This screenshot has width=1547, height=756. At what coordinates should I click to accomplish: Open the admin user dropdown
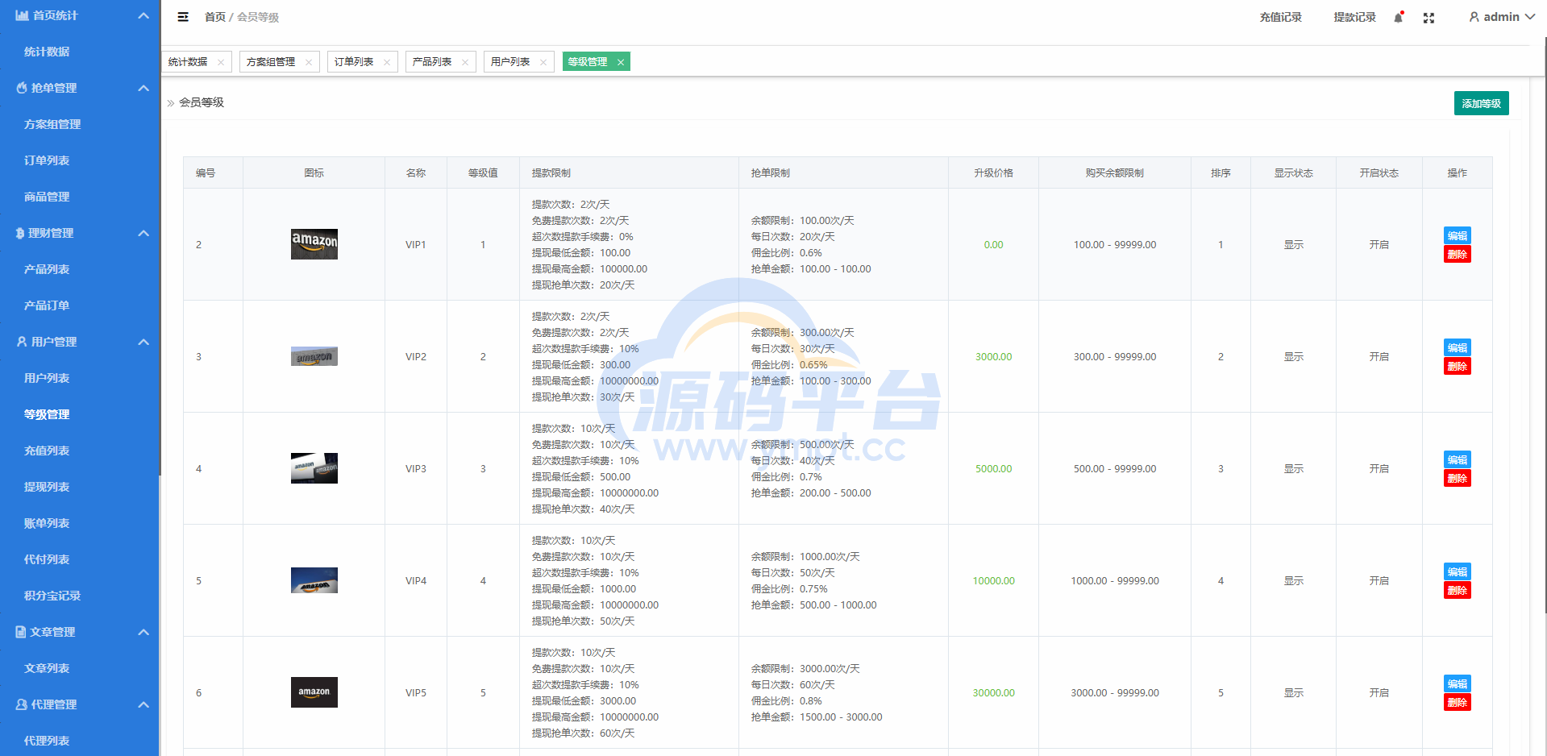1501,17
